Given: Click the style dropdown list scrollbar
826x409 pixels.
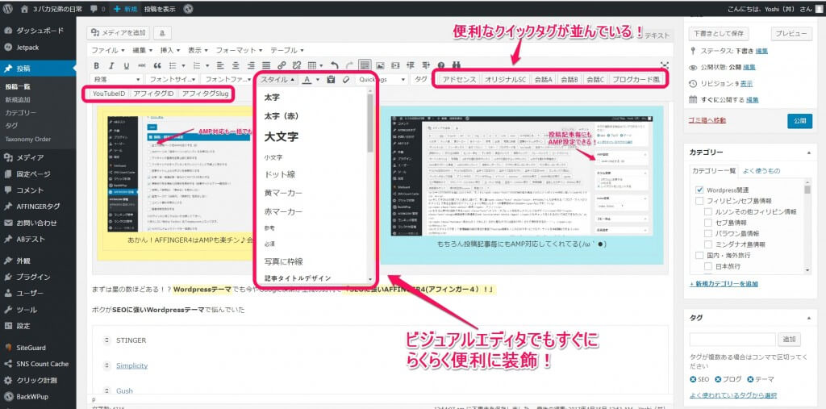Looking at the screenshot, I should pos(369,123).
